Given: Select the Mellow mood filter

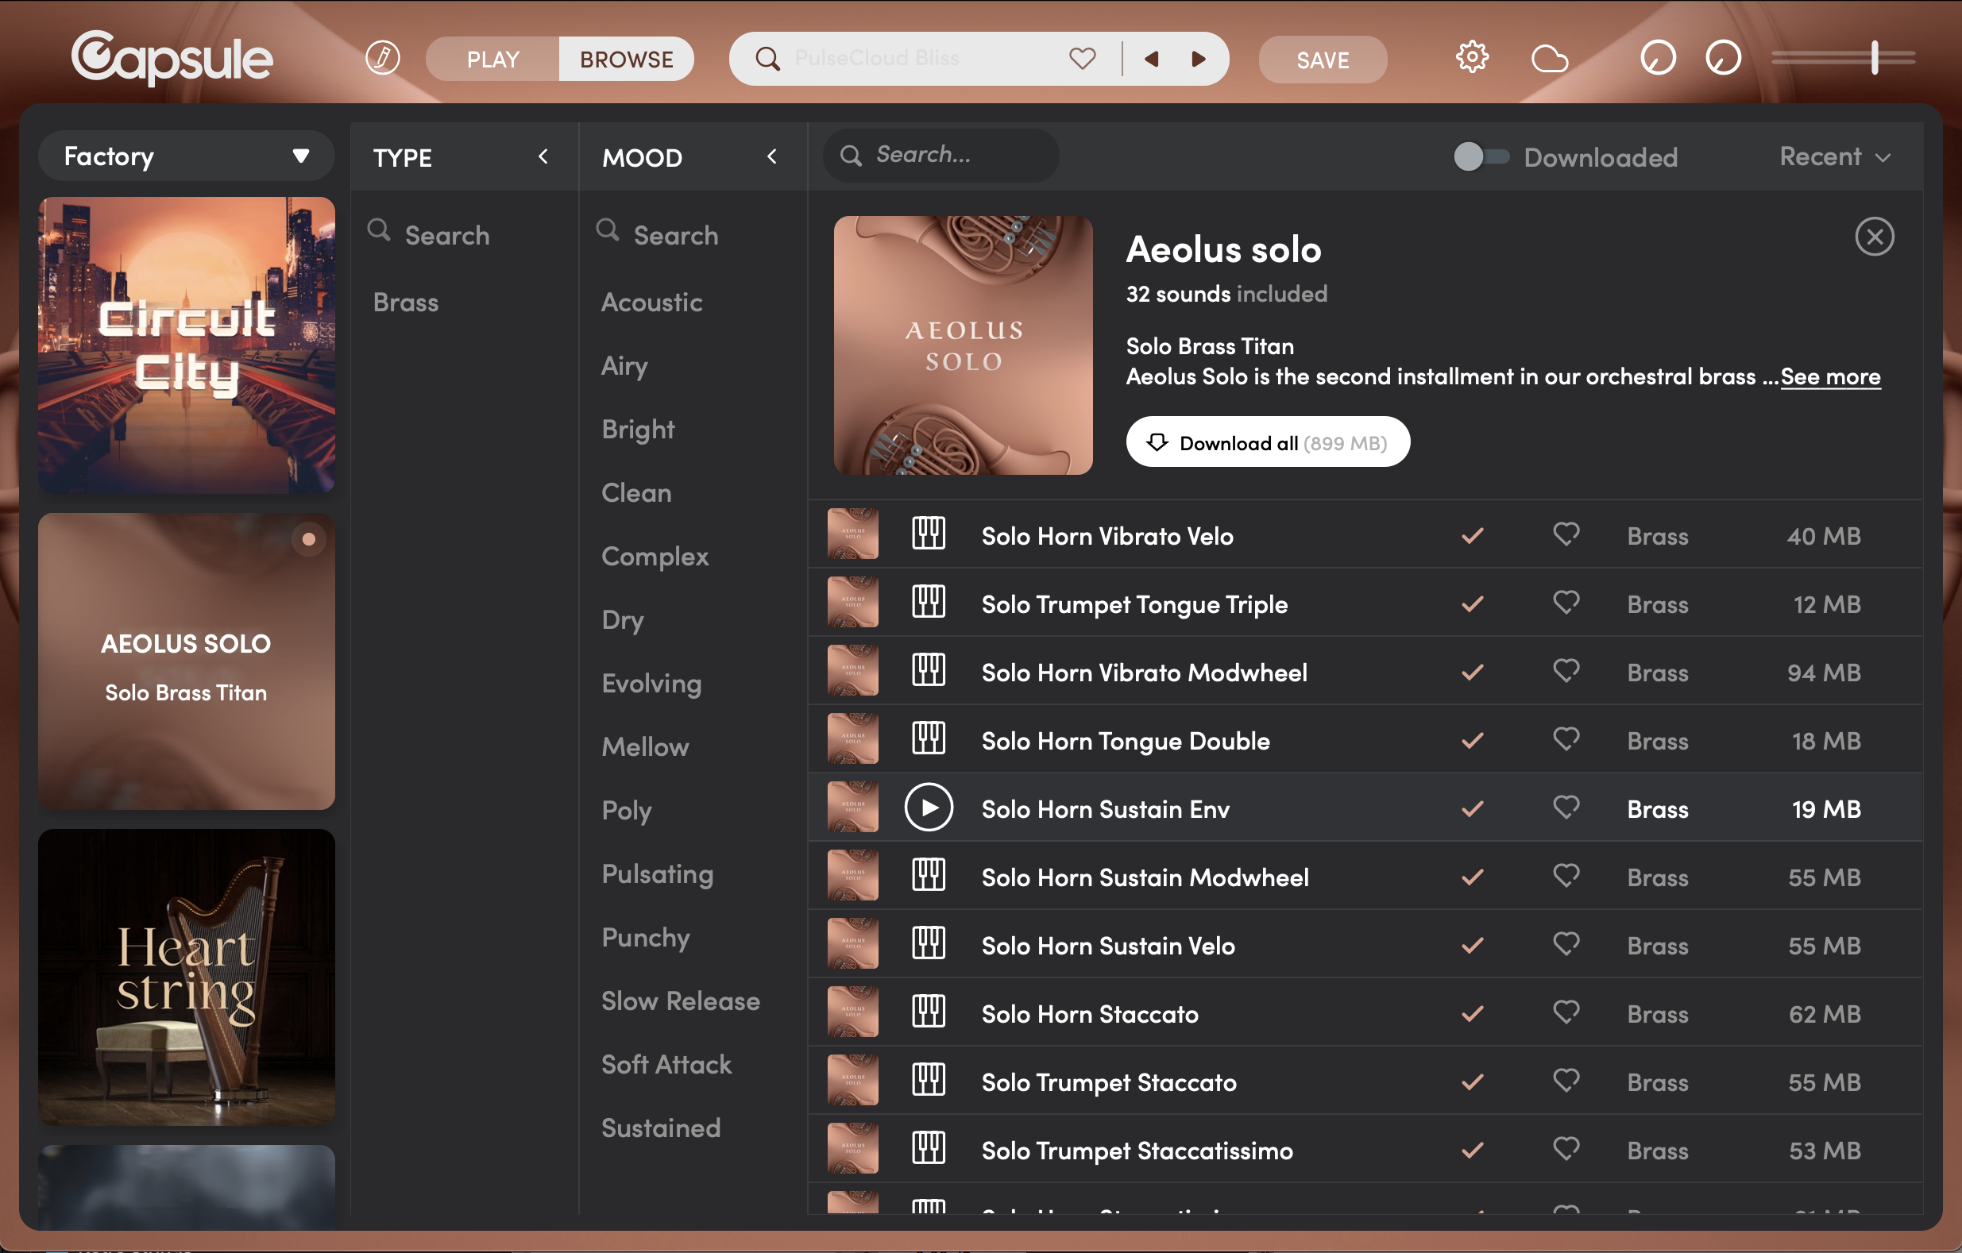Looking at the screenshot, I should (644, 746).
